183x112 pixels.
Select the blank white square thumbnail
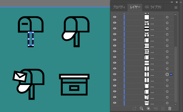[x=147, y=17]
